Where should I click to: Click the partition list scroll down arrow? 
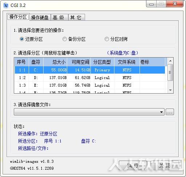[x=170, y=90]
